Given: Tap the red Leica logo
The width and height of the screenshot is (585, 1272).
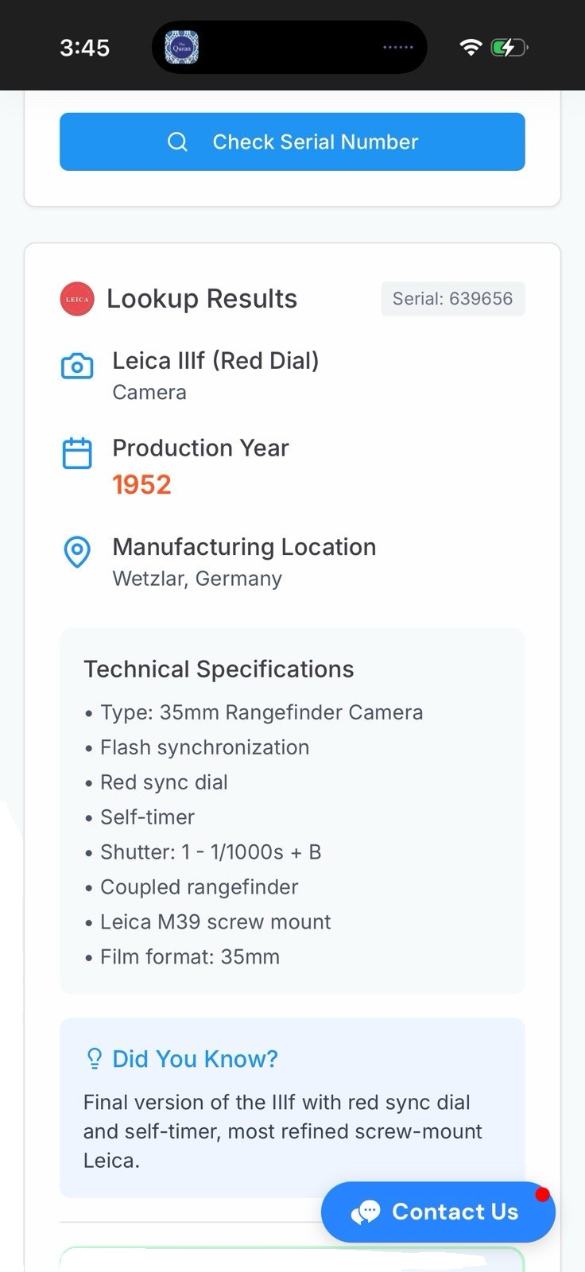Looking at the screenshot, I should [x=77, y=299].
